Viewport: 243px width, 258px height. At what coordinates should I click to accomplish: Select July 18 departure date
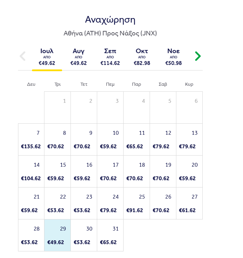point(136,171)
